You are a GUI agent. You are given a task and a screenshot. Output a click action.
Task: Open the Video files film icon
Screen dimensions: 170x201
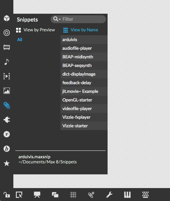7,76
